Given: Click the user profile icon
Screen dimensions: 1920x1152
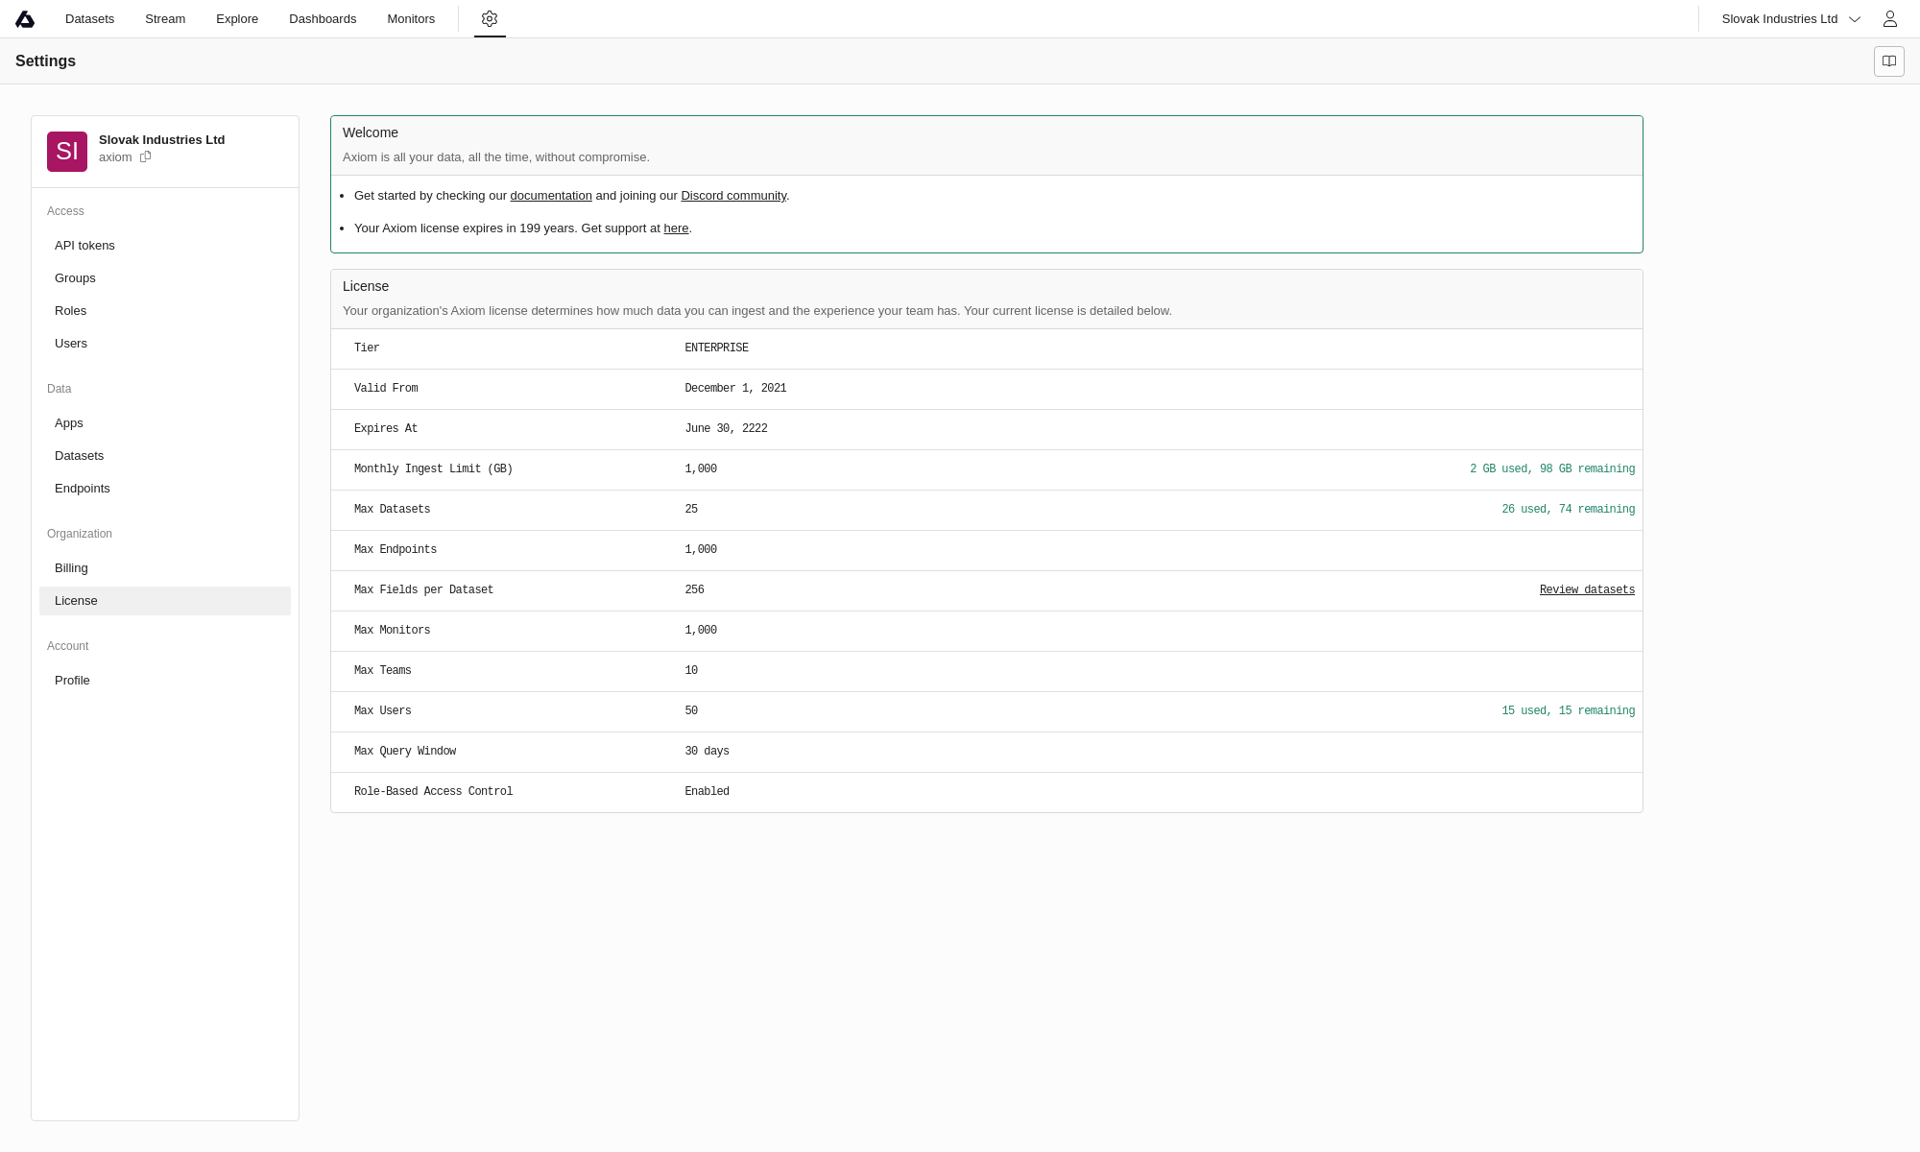Looking at the screenshot, I should (1889, 19).
